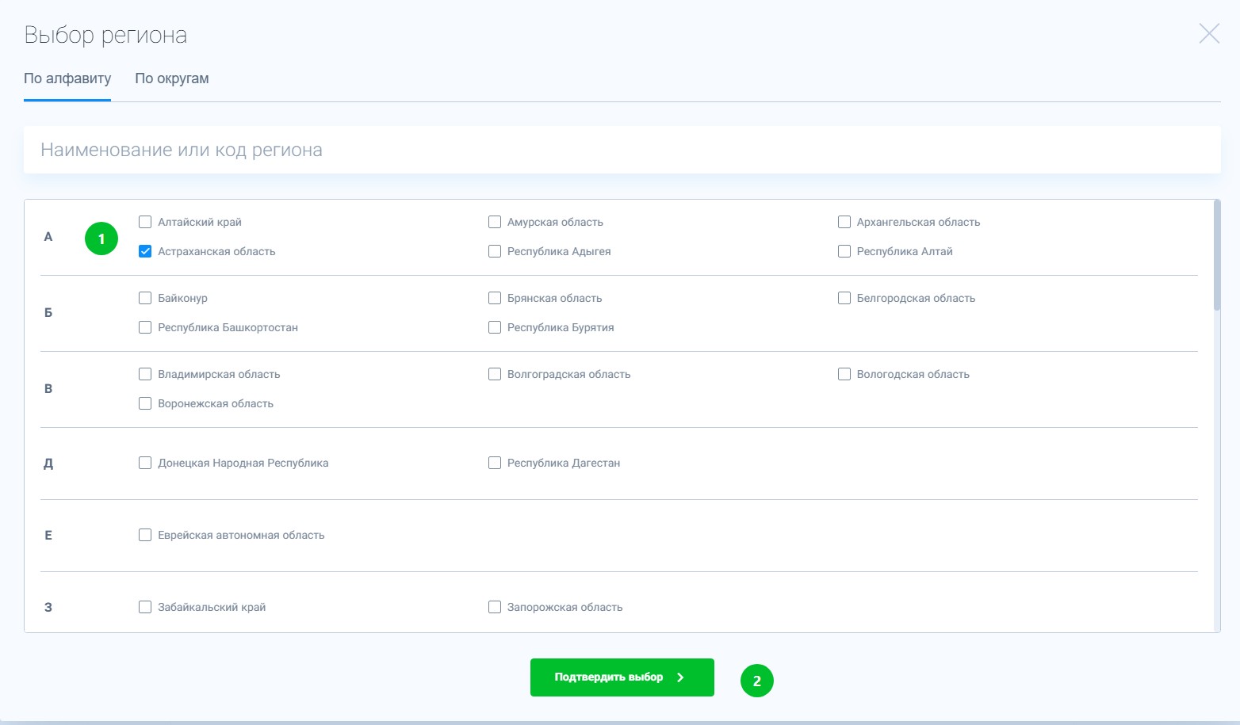Tick the Белгородская область checkbox
This screenshot has height=725, width=1240.
(844, 298)
